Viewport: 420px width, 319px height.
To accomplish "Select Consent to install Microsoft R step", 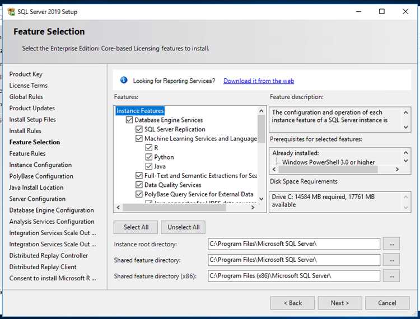I will click(x=53, y=278).
